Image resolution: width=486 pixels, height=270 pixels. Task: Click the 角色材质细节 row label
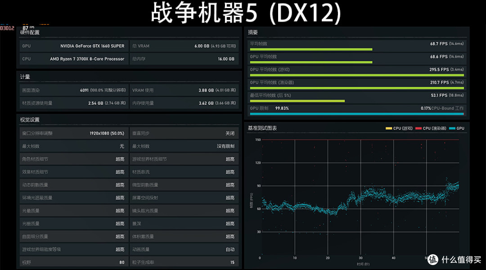[35, 159]
